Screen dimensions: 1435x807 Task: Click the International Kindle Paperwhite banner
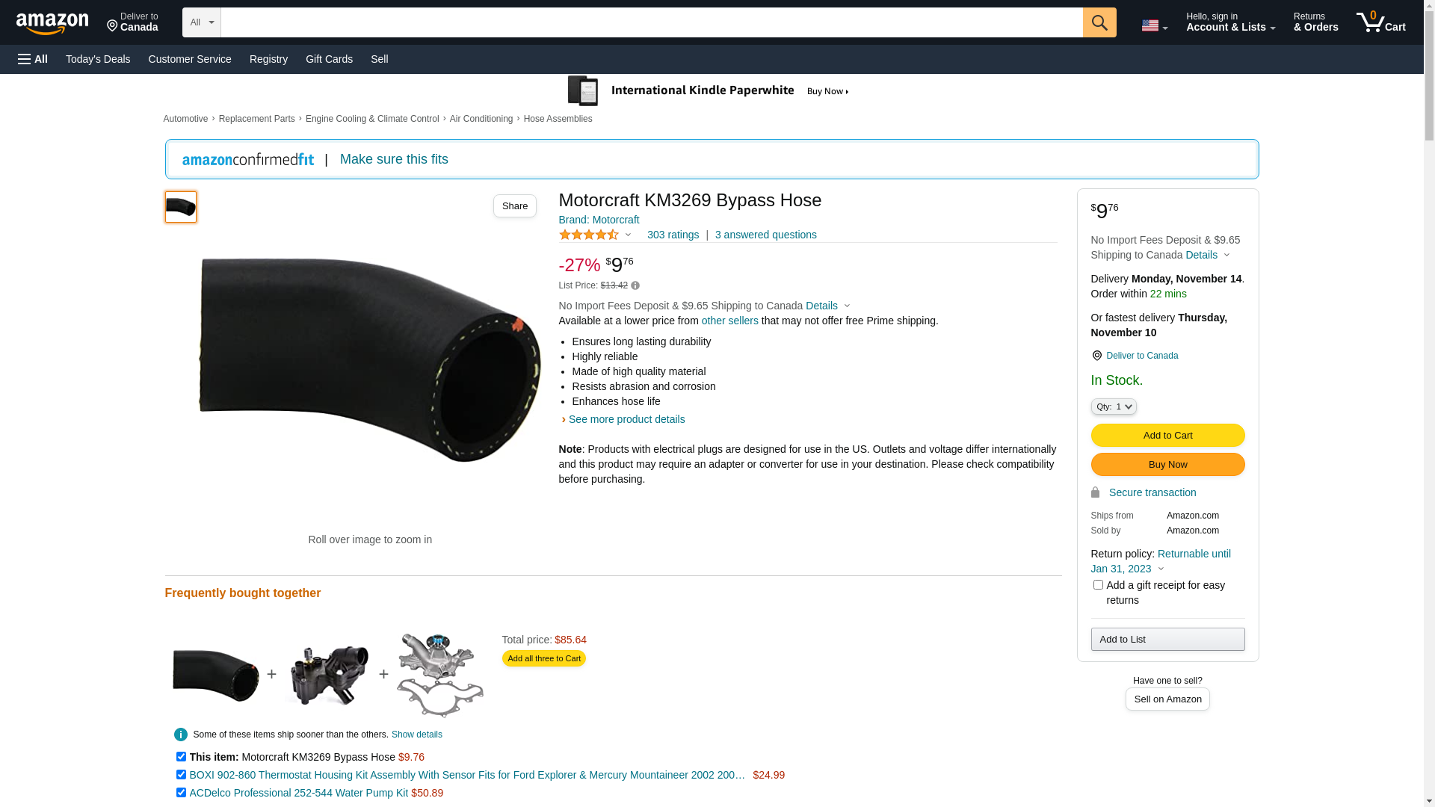pyautogui.click(x=709, y=91)
